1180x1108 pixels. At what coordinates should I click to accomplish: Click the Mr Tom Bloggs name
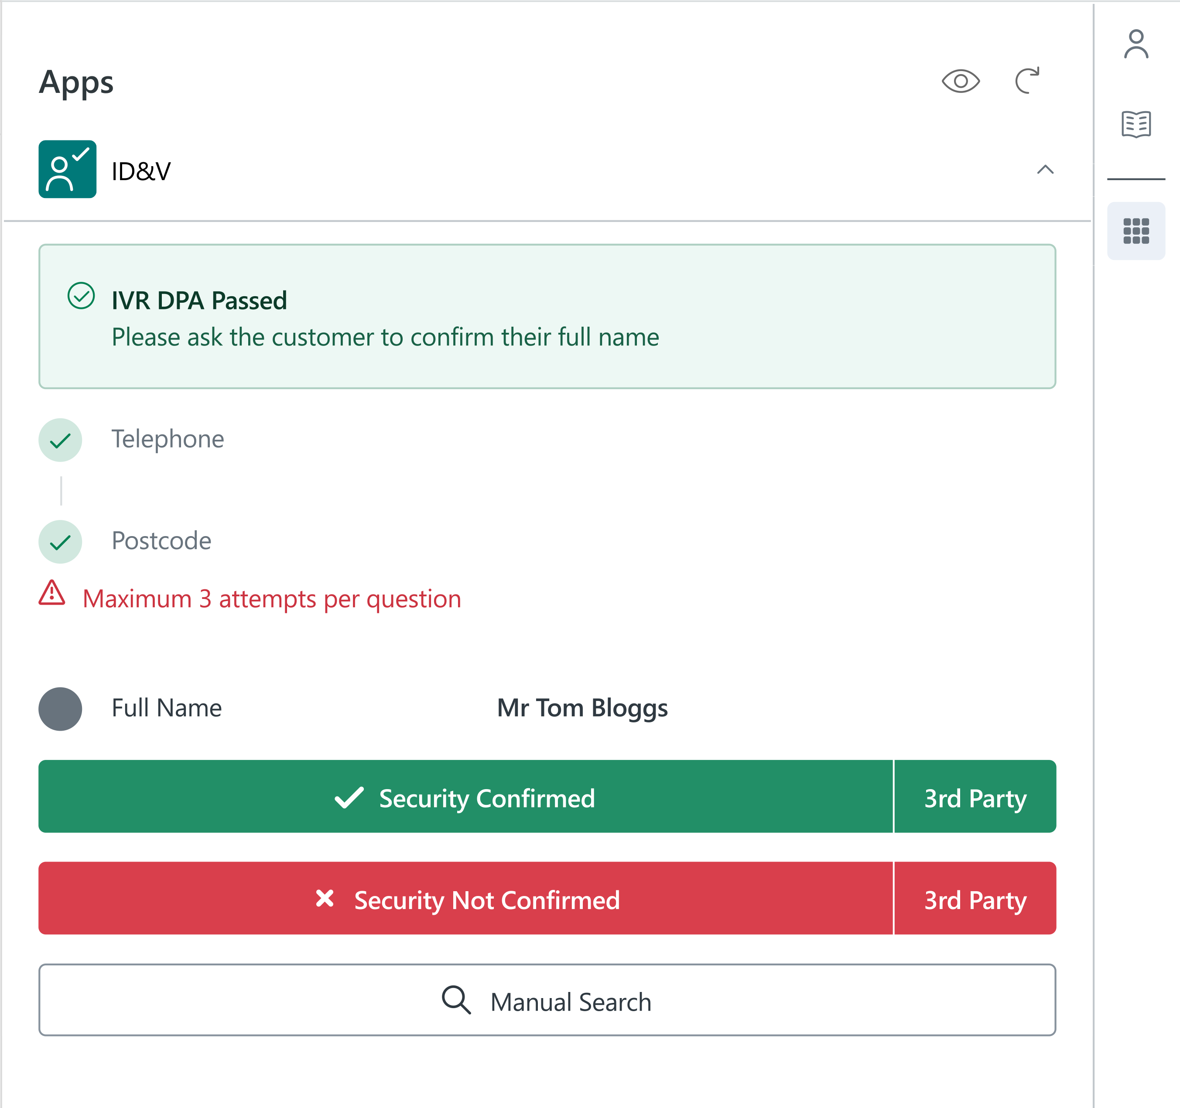coord(581,708)
